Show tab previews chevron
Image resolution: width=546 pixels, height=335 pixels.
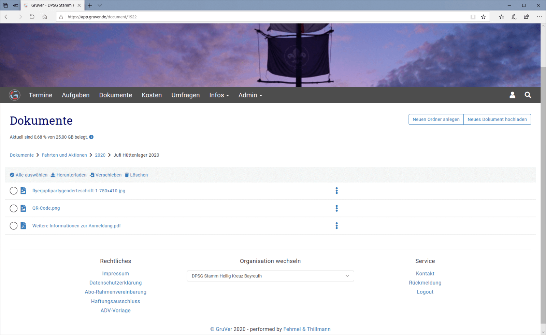point(100,5)
